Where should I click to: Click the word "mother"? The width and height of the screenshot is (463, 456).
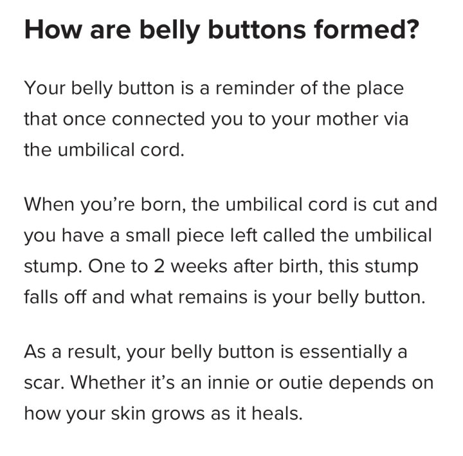click(x=347, y=119)
